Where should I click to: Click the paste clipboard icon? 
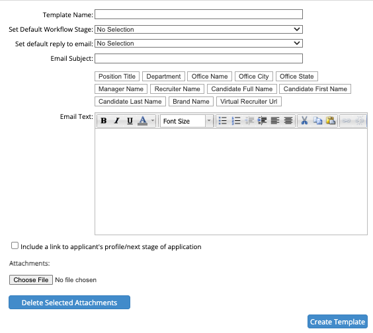pos(331,121)
